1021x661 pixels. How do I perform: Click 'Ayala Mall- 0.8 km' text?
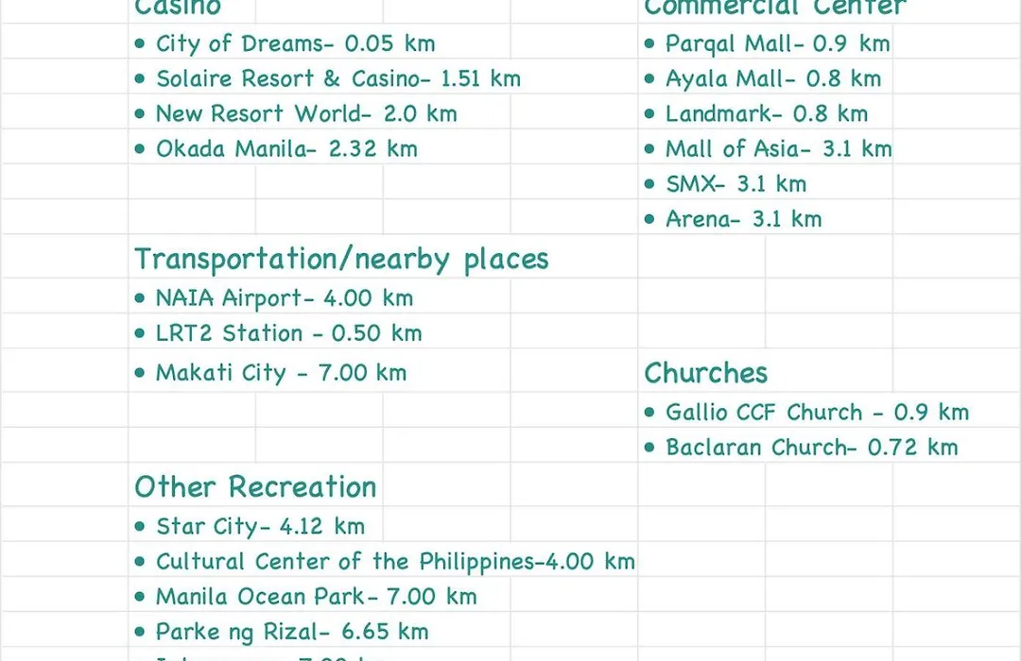click(x=773, y=78)
